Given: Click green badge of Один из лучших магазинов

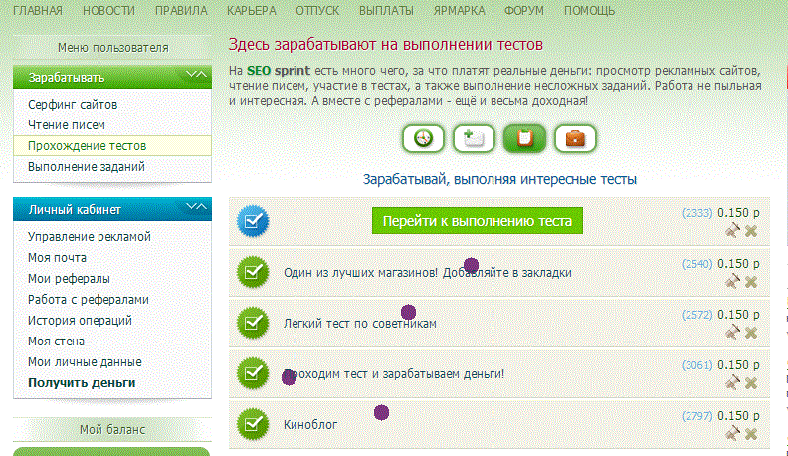Looking at the screenshot, I should [253, 272].
